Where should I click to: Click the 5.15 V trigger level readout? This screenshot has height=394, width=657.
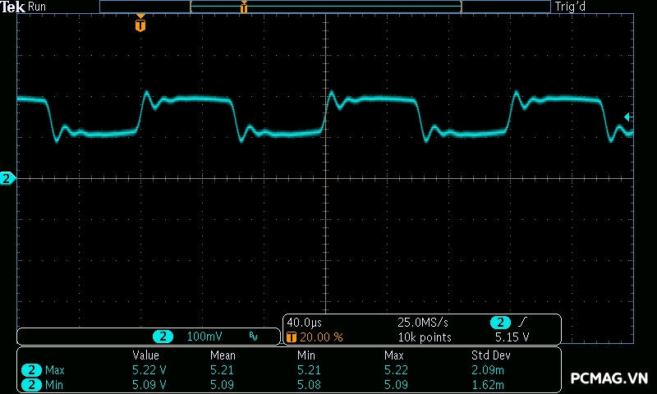click(x=512, y=337)
